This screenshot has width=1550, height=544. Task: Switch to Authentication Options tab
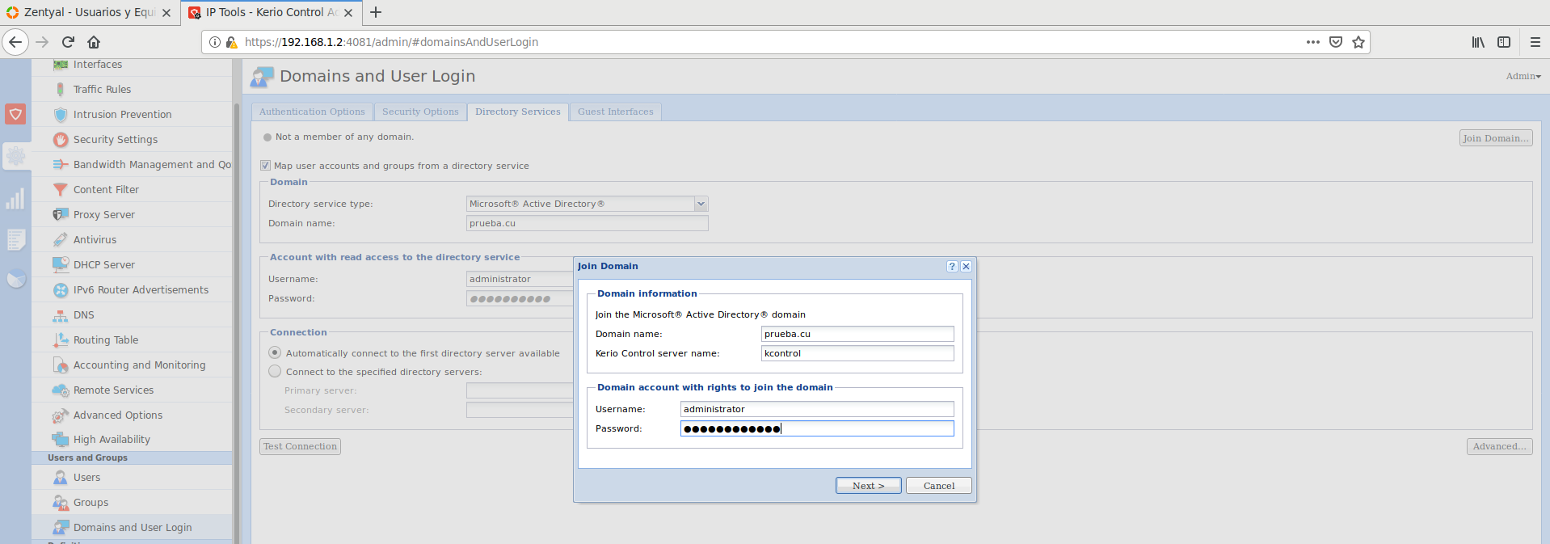pyautogui.click(x=312, y=112)
